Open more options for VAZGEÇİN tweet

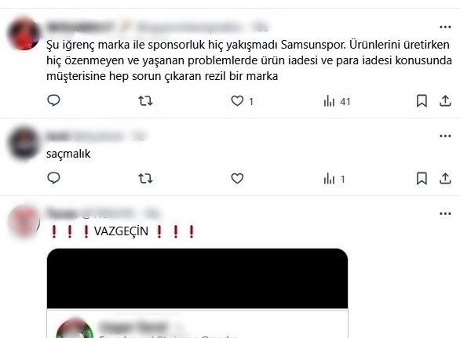pyautogui.click(x=445, y=213)
